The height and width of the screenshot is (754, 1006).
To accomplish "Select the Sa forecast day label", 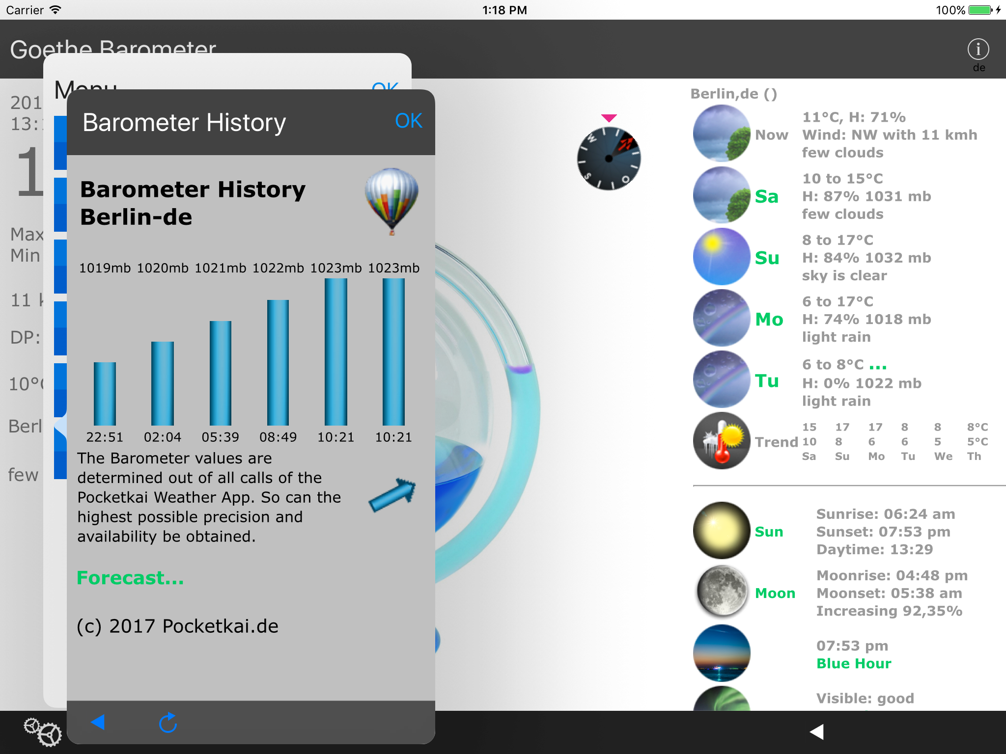I will (x=766, y=196).
